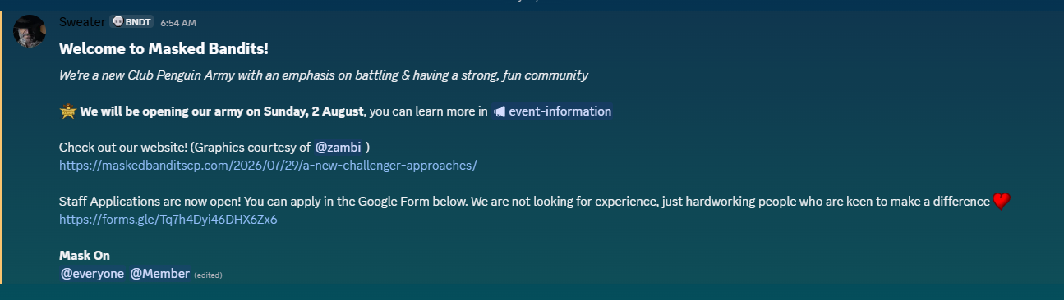Click the bold Mask On text
Viewport: 1064px width, 300px height.
[85, 256]
